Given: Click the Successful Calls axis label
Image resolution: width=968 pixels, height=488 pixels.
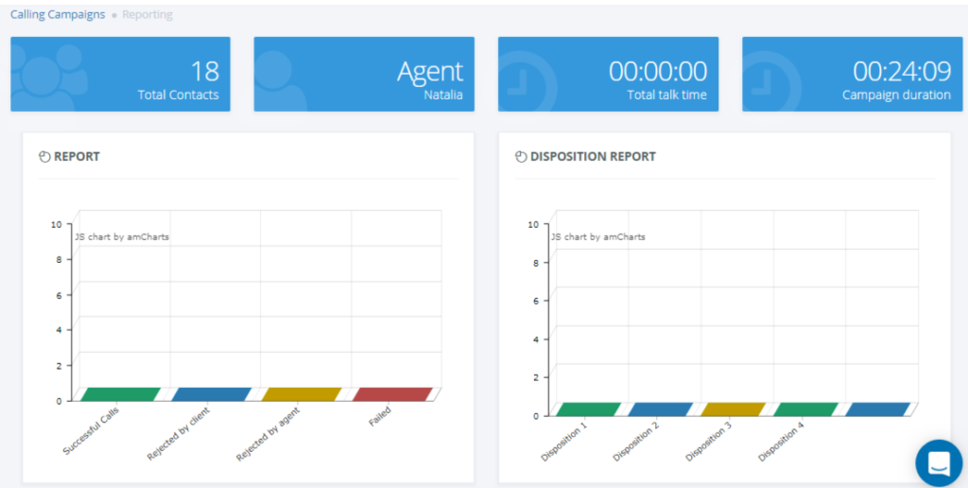Looking at the screenshot, I should (91, 432).
